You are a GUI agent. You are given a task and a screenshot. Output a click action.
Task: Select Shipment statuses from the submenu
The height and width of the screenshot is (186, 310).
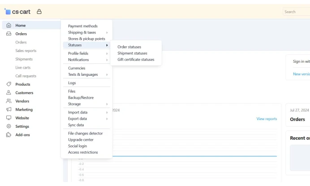(132, 53)
